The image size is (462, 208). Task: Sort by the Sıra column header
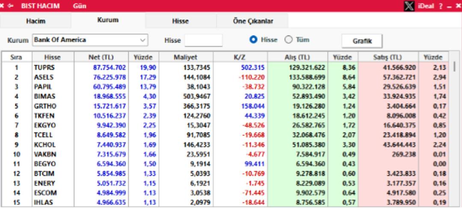click(17, 57)
